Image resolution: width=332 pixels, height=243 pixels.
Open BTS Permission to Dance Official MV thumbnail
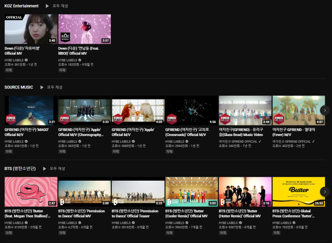[84, 192]
